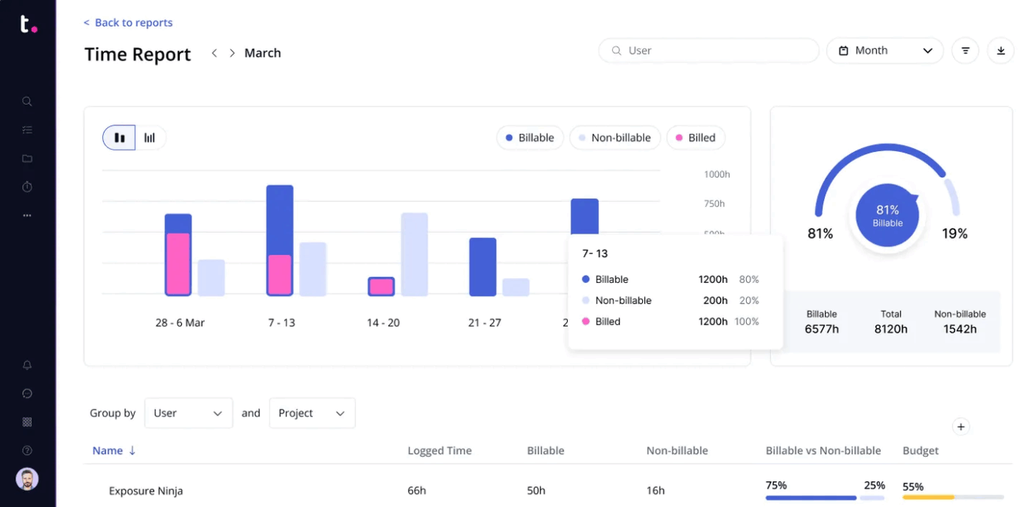Select the tasks list icon in sidebar
The width and height of the screenshot is (1031, 507).
[x=27, y=130]
